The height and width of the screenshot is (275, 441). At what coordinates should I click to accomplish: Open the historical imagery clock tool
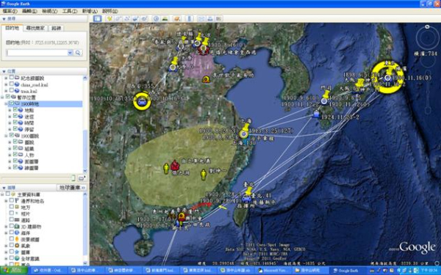[x=157, y=18]
